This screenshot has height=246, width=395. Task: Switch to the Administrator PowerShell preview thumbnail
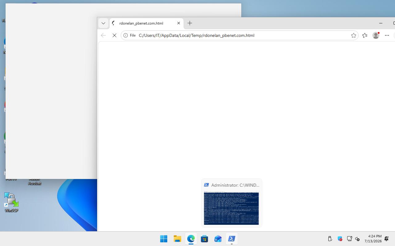click(231, 203)
